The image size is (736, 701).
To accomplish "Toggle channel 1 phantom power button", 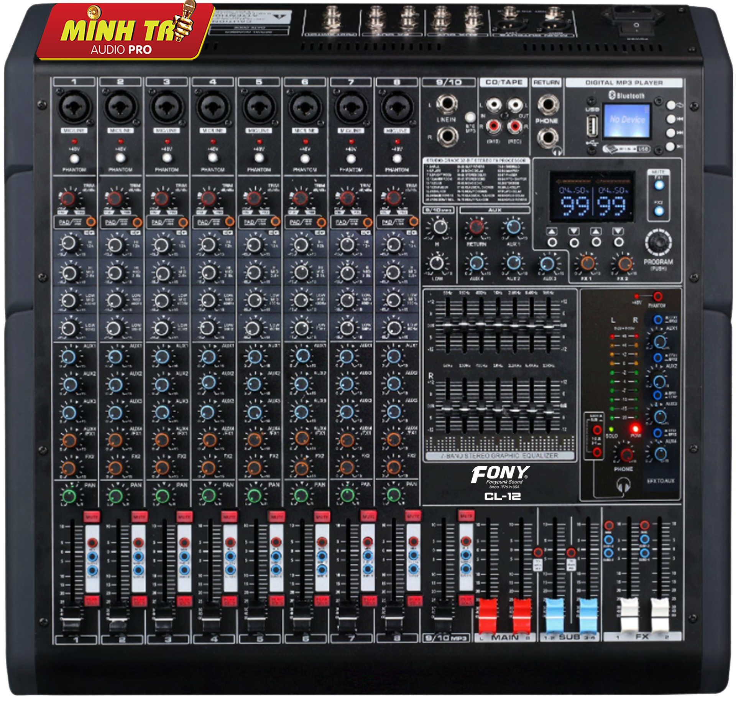I will coord(74,158).
